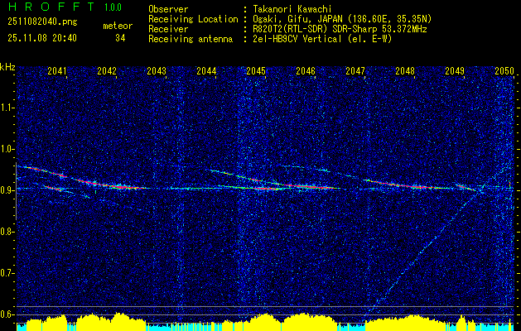
Task: Click the 2050 time marker
Action: click(x=504, y=72)
